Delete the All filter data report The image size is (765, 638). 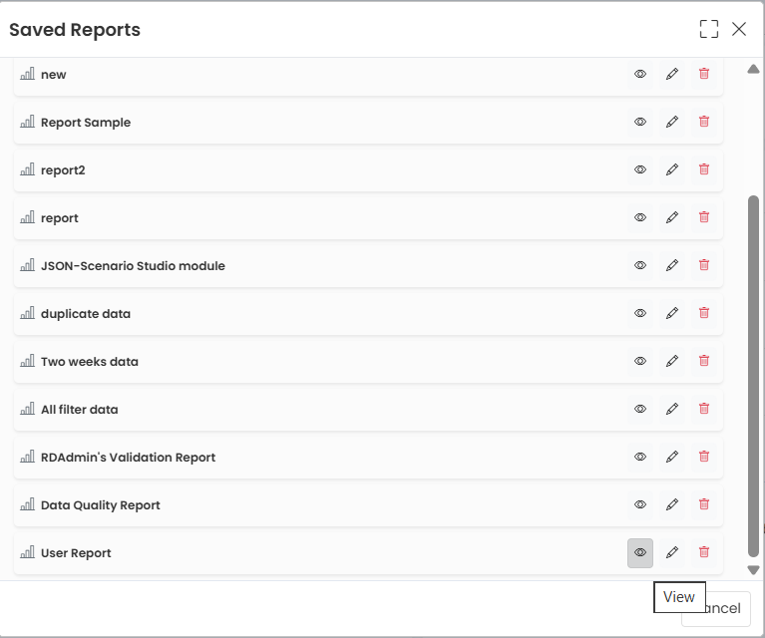tap(704, 409)
